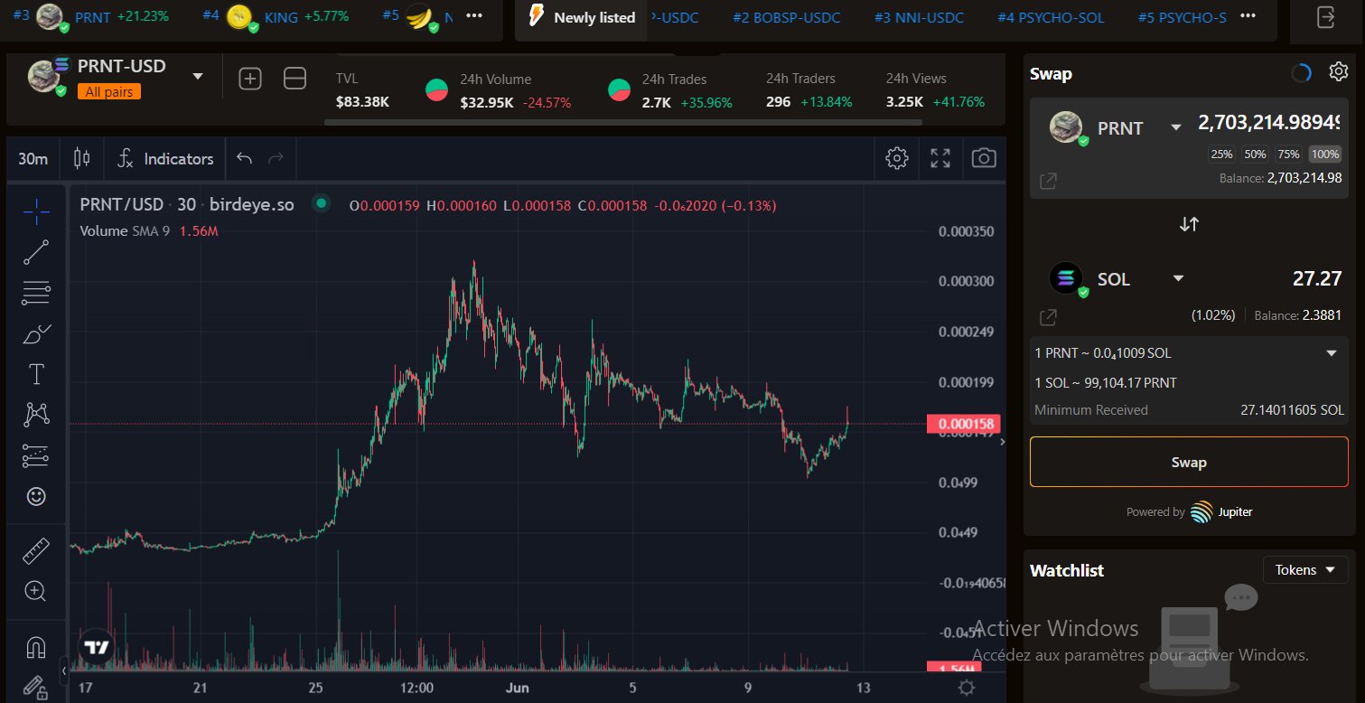This screenshot has height=703, width=1365.
Task: Show more trending tokens ellipsis
Action: (x=474, y=16)
